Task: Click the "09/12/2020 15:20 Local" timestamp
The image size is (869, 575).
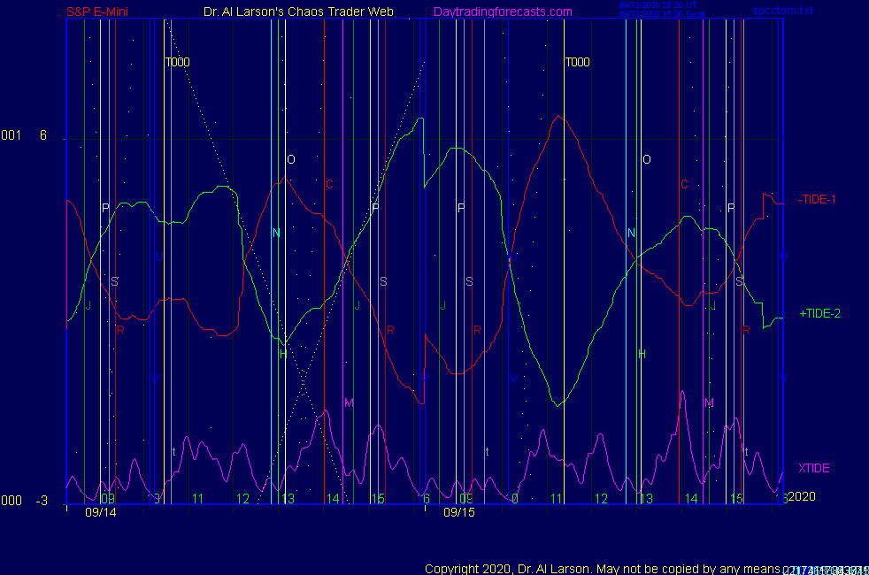Action: pyautogui.click(x=662, y=14)
